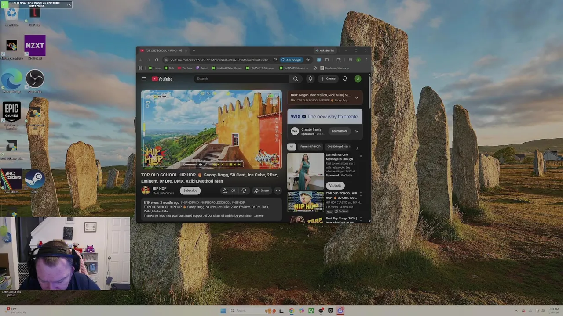This screenshot has height=316, width=563.
Task: Open Epic Games Launcher desktop icon
Action: click(11, 115)
